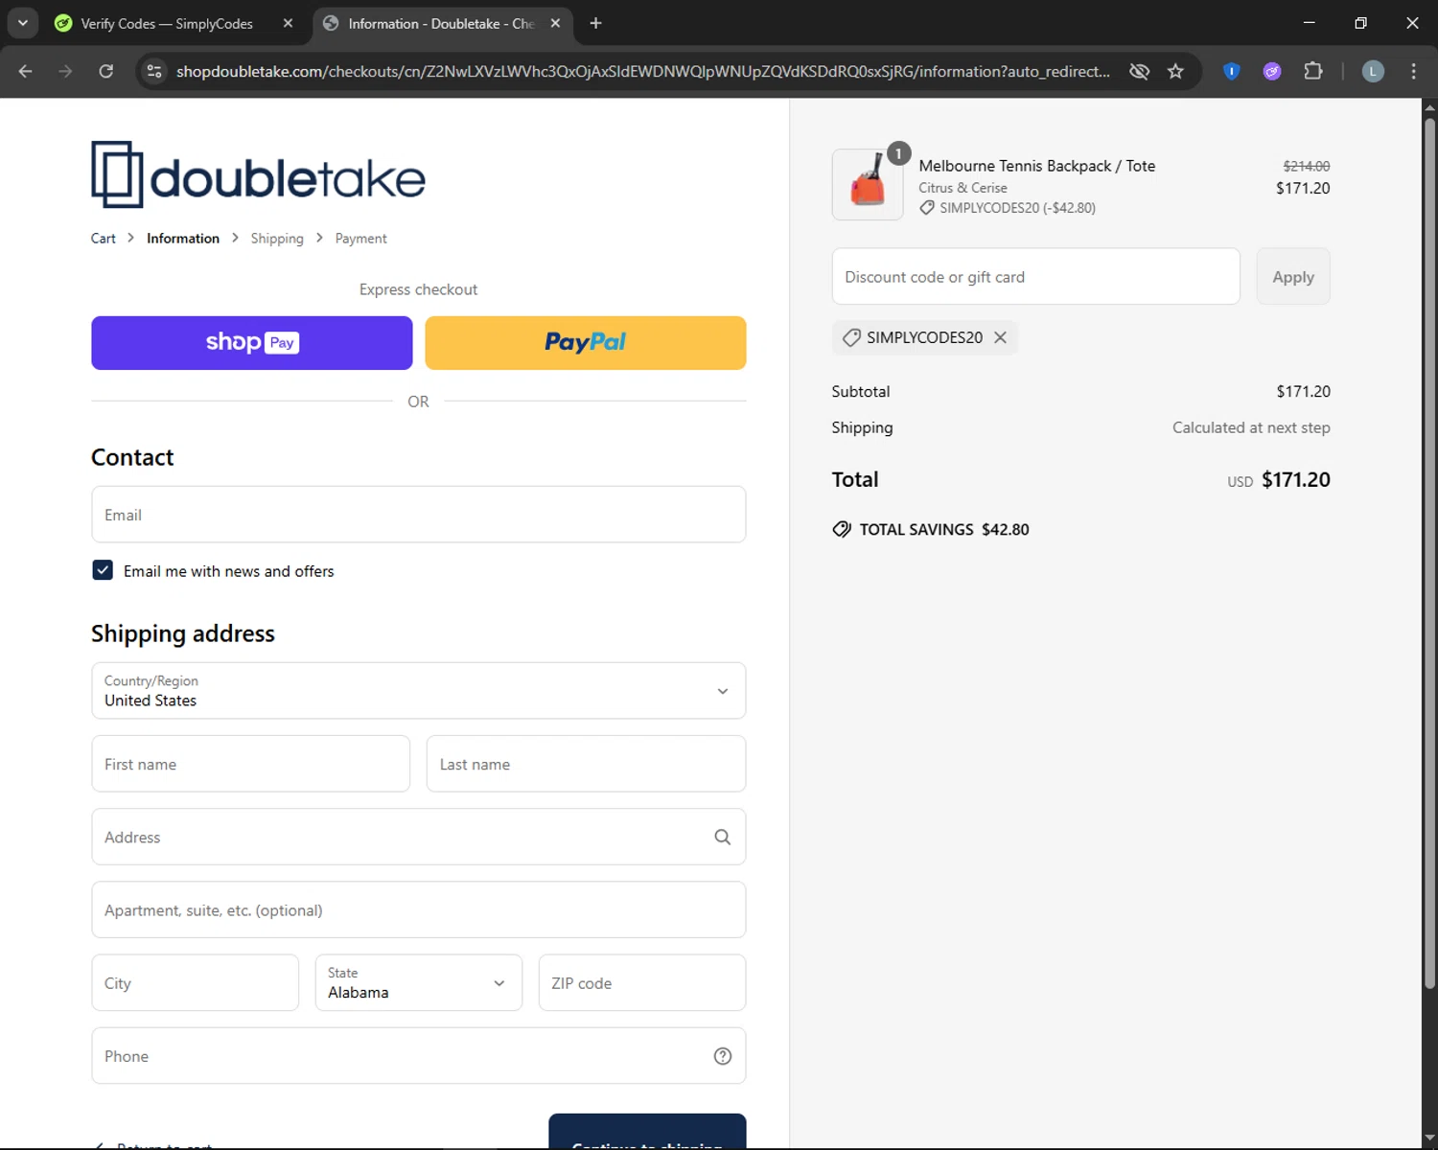Click the Apartment, suite field
The width and height of the screenshot is (1438, 1150).
pos(419,909)
